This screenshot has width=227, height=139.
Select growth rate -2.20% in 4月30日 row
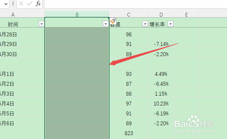point(161,52)
